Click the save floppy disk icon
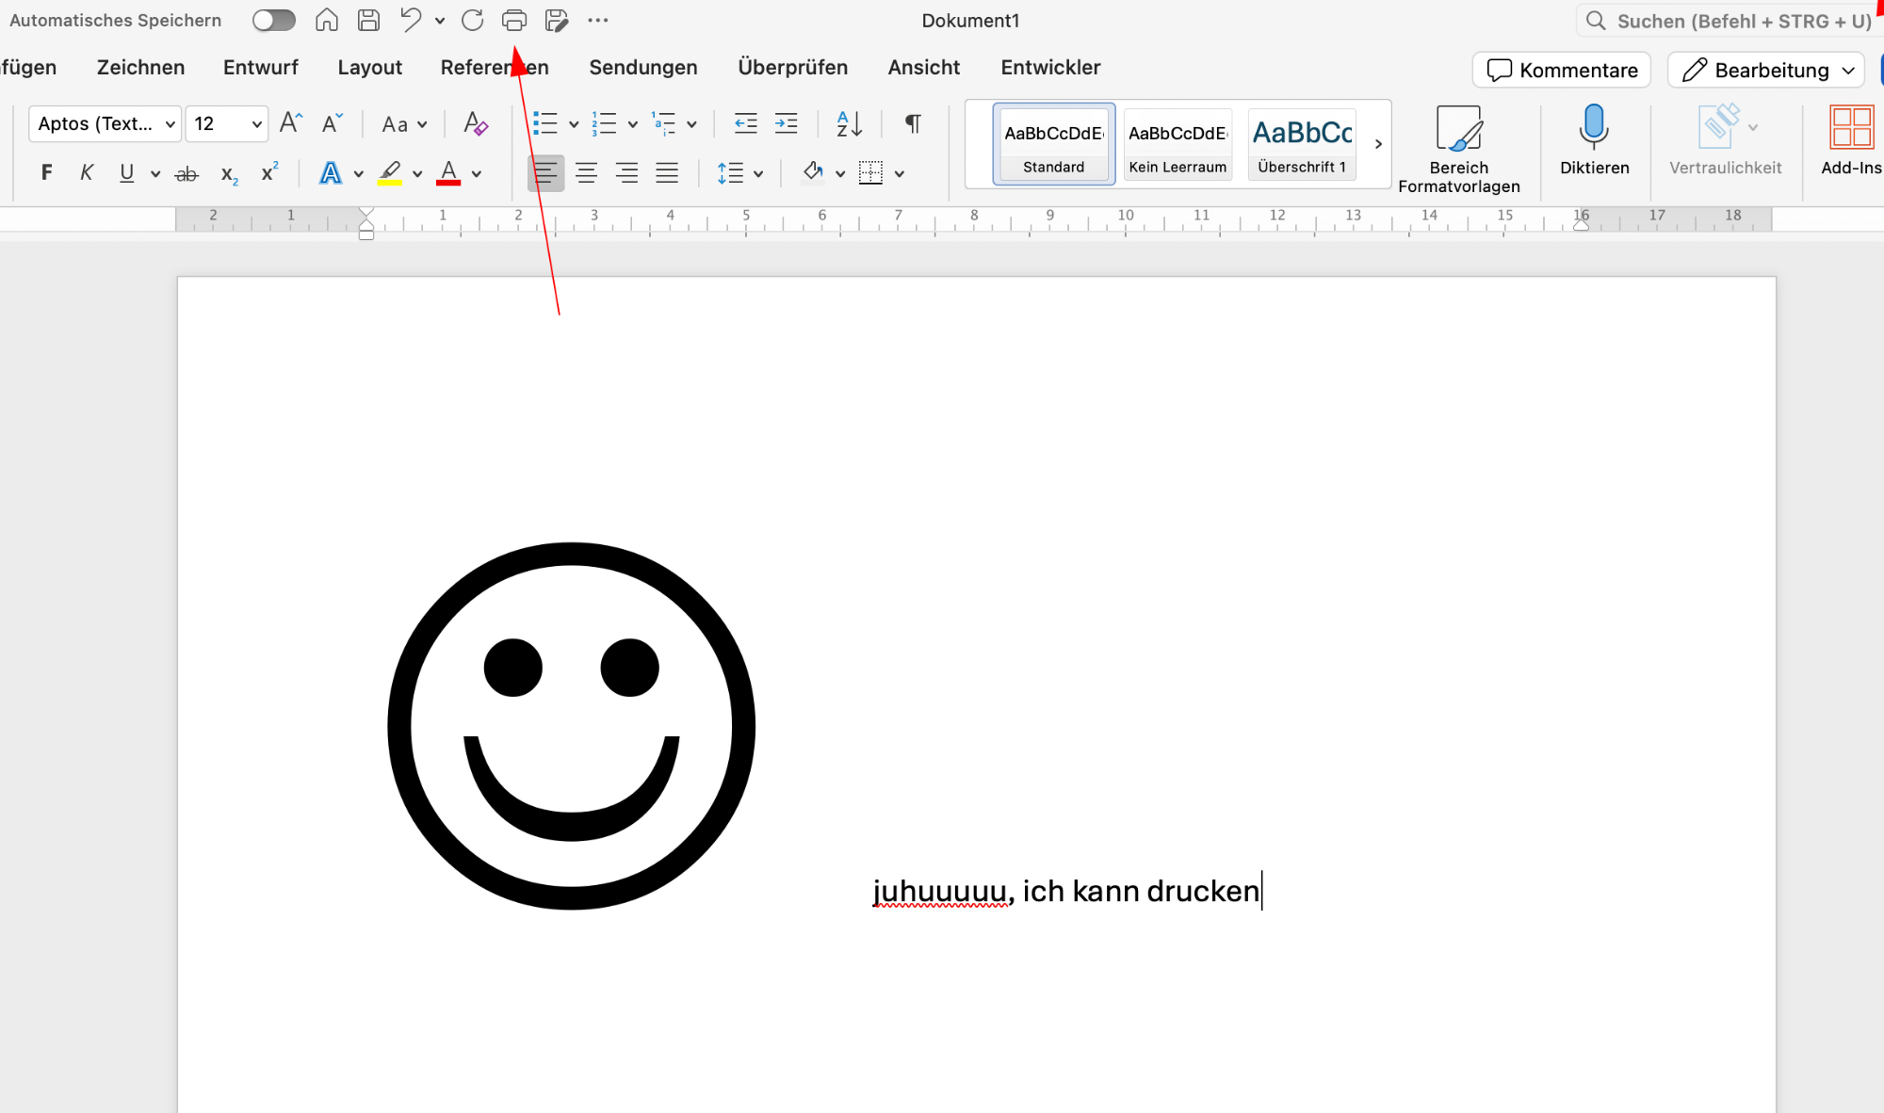Viewport: 1884px width, 1113px height. [369, 20]
